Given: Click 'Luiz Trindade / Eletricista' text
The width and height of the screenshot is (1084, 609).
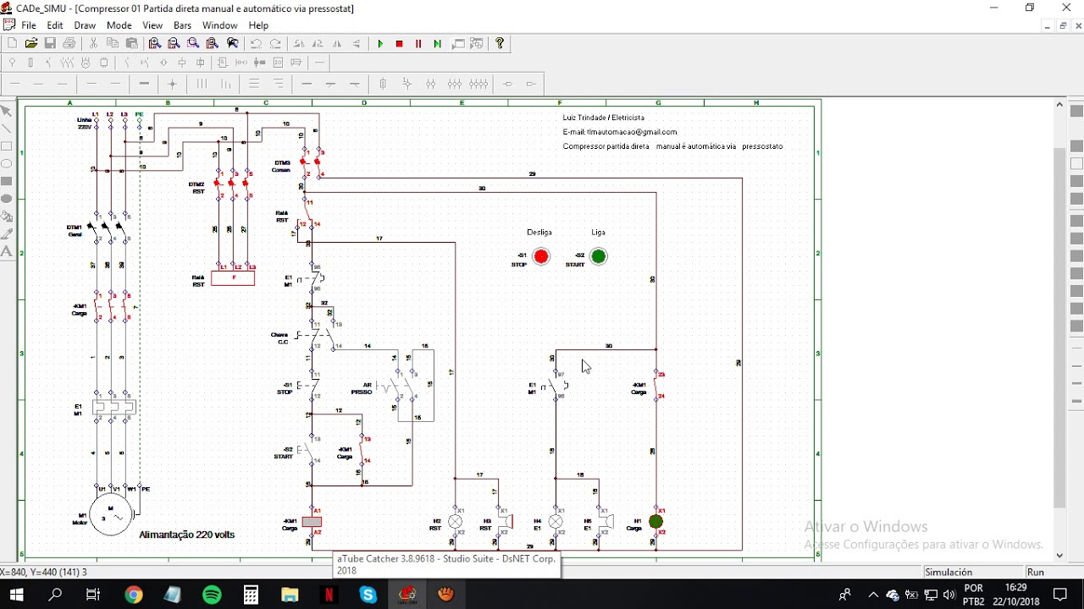Looking at the screenshot, I should point(603,118).
